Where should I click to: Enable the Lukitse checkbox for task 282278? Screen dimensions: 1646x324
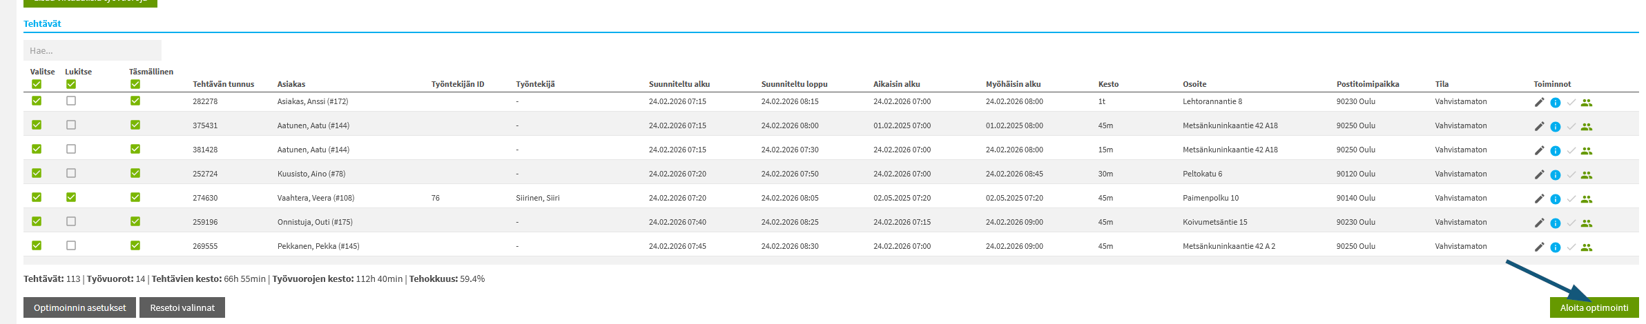pos(71,101)
